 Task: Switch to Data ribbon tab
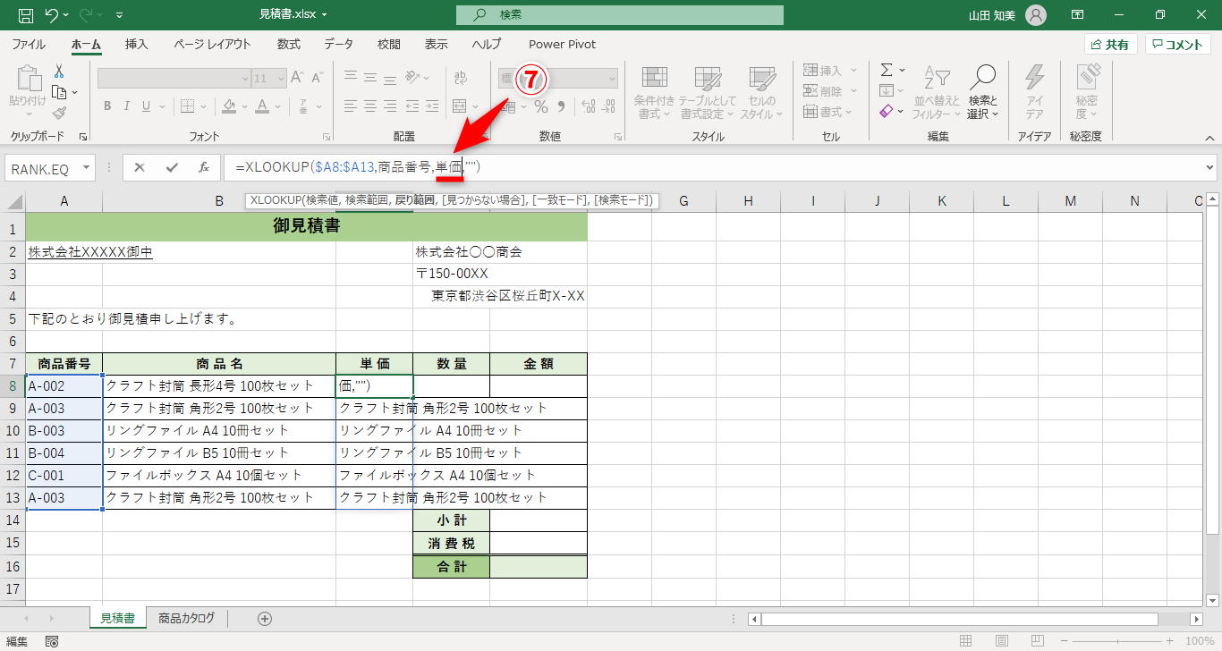pos(338,44)
